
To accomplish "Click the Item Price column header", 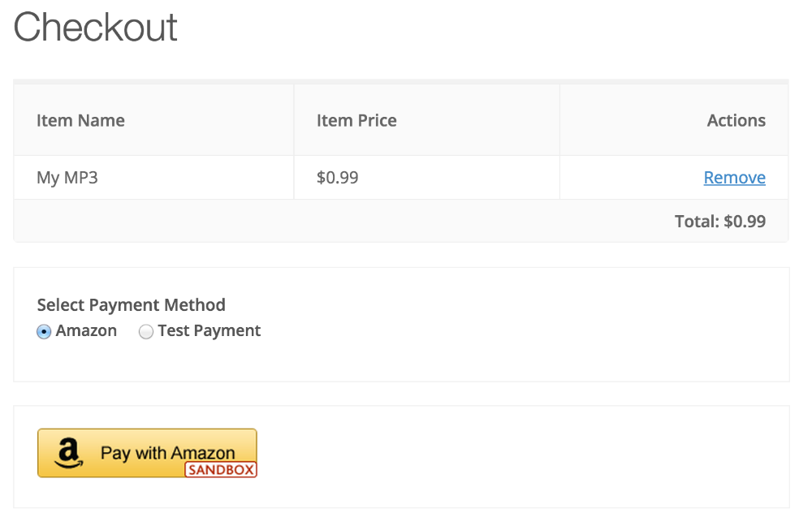I will pos(356,119).
